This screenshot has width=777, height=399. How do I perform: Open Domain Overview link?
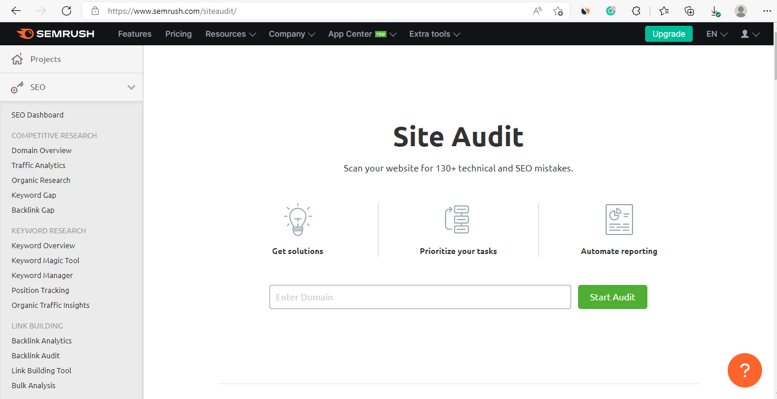(x=41, y=150)
